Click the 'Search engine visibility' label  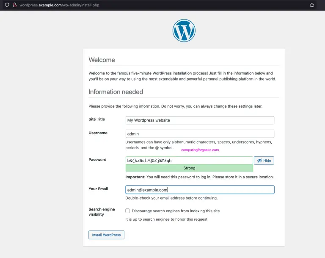click(102, 212)
